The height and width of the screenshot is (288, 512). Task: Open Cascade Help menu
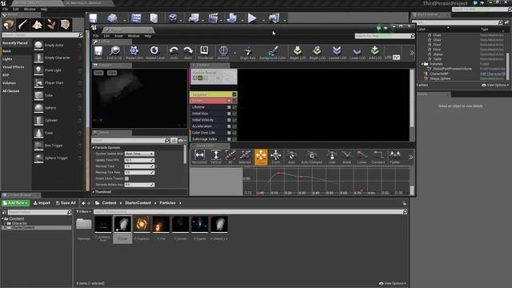coord(147,36)
